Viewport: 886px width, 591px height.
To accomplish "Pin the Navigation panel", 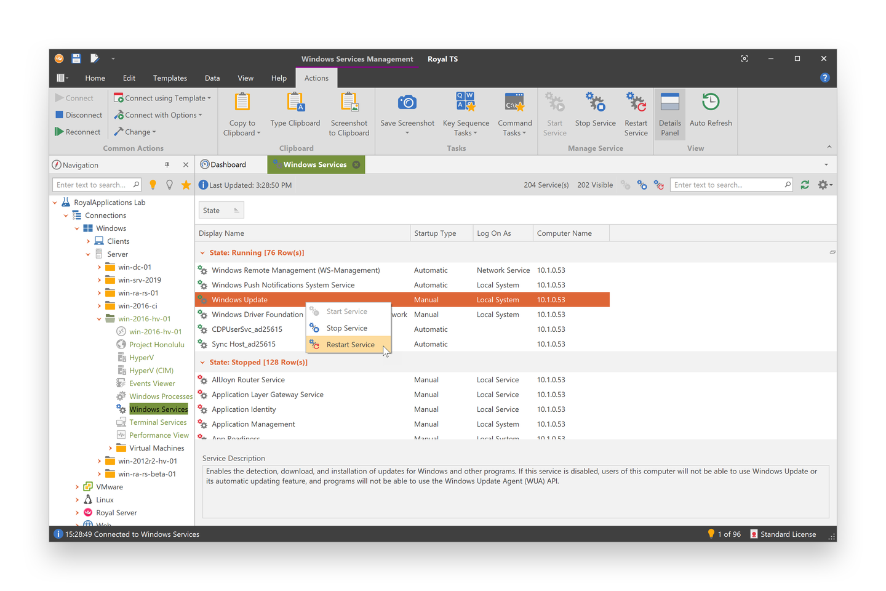I will pyautogui.click(x=167, y=165).
